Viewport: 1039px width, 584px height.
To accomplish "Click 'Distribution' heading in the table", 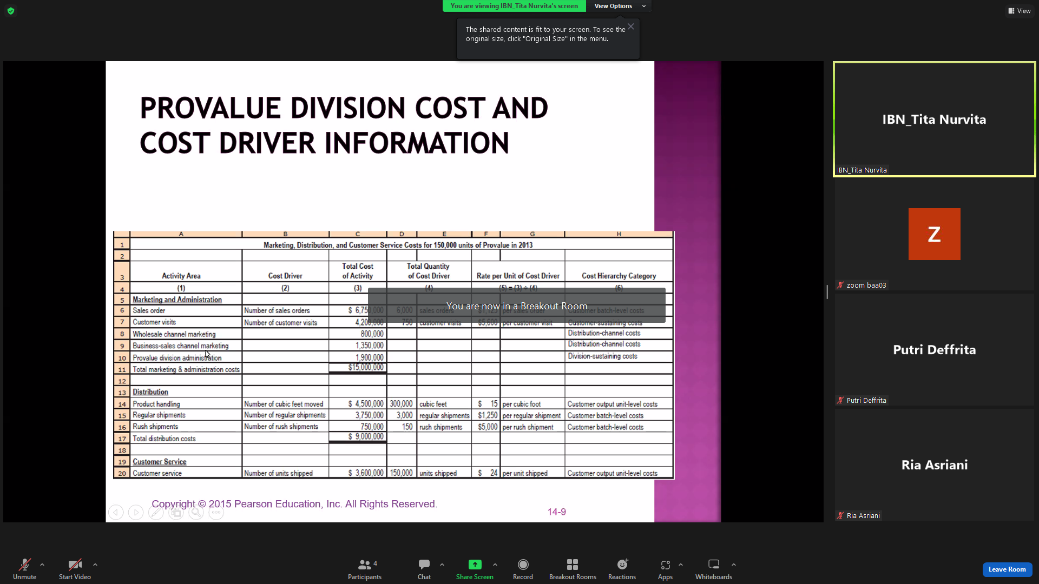I will [150, 392].
